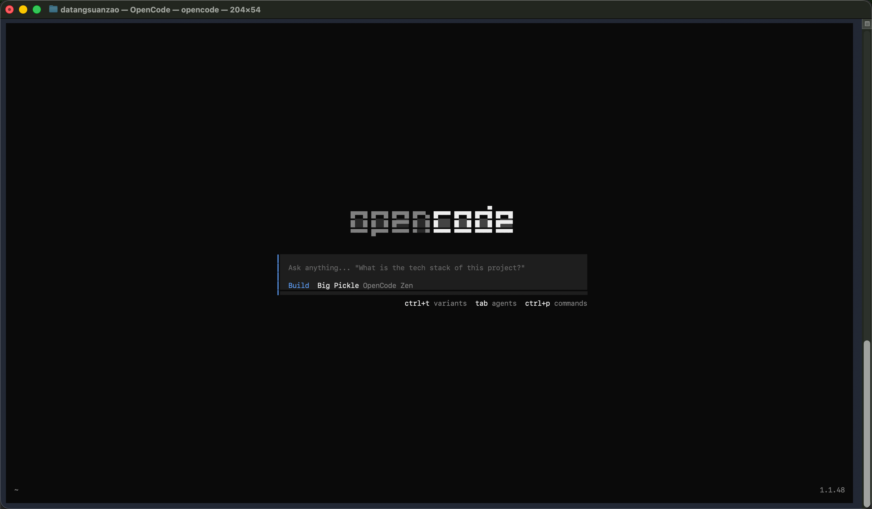Click the datangsuanzao window title text
Screen dimensions: 872x509
point(90,10)
